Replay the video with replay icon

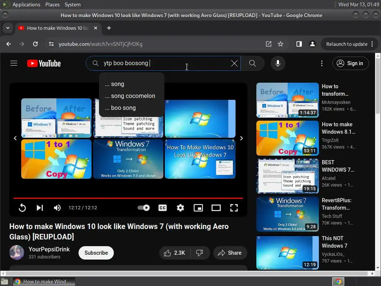(x=22, y=208)
